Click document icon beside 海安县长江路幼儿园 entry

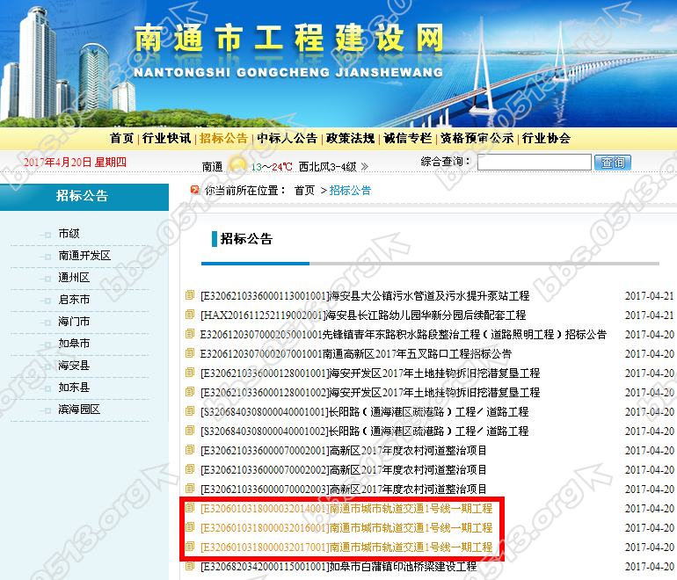[x=189, y=315]
